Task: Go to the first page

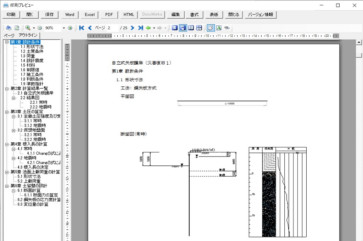Action: click(82, 28)
